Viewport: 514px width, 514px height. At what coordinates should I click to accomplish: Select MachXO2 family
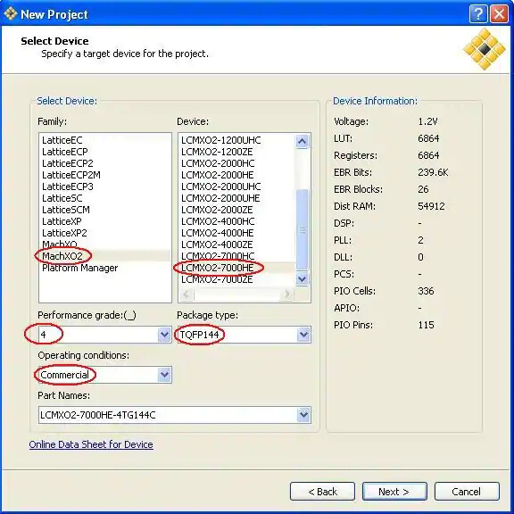[x=62, y=256]
